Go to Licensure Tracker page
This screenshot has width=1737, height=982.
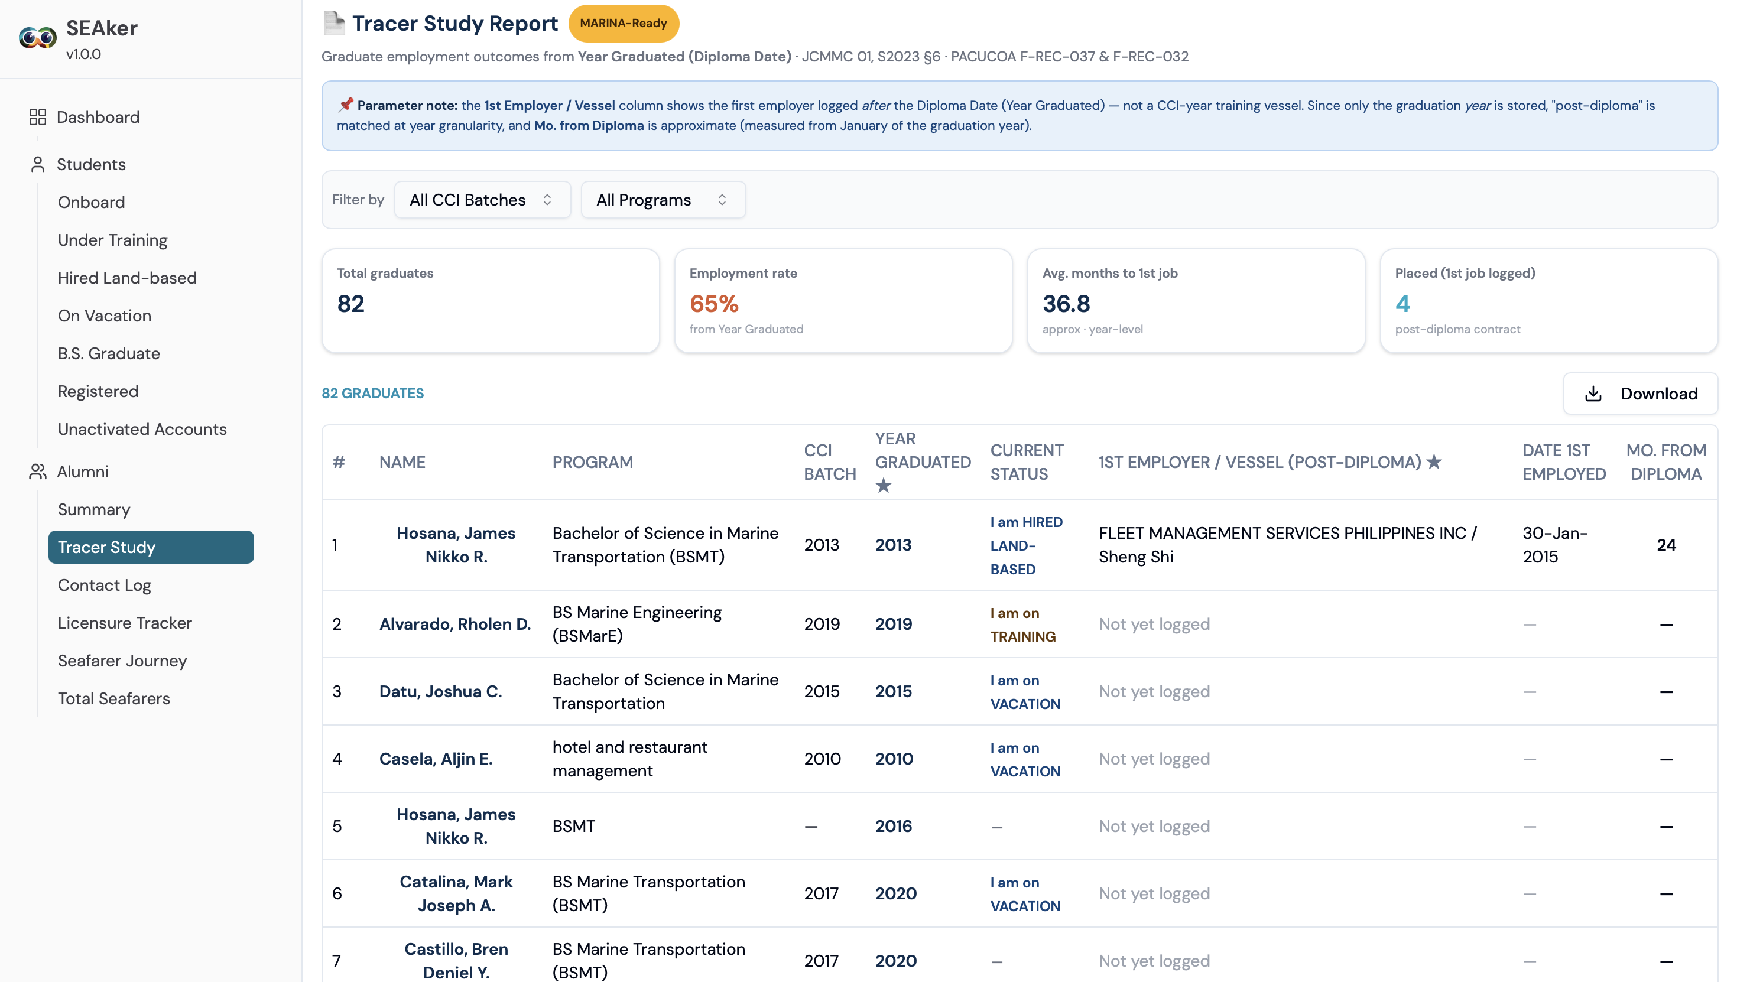125,623
